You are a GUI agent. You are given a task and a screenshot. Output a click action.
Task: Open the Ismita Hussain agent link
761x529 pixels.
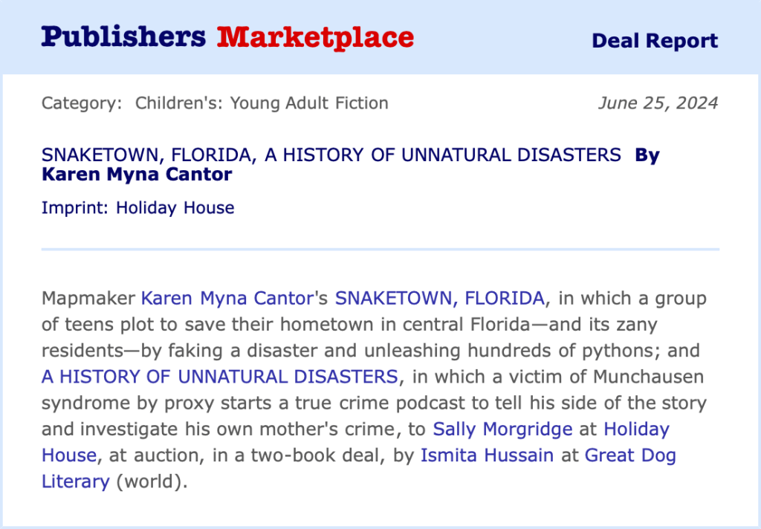point(487,455)
